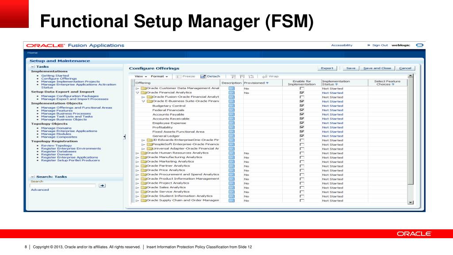This screenshot has height=255, width=453.
Task: Open description icon for Oracle Marketing Analytics
Action: click(231, 162)
